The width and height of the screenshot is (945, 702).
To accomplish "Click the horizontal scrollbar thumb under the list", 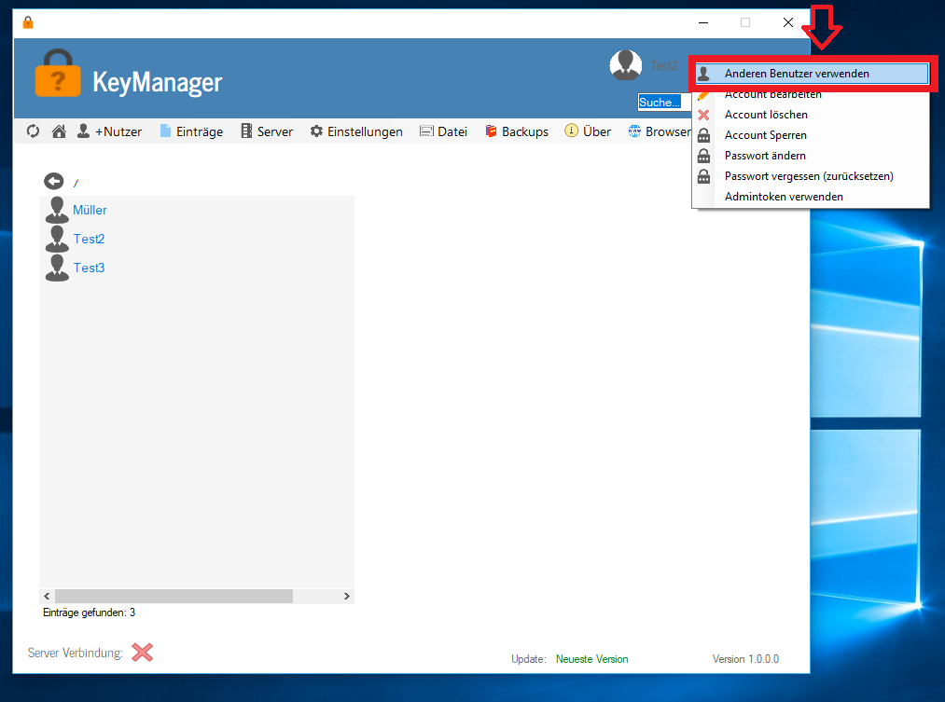I will coord(174,596).
